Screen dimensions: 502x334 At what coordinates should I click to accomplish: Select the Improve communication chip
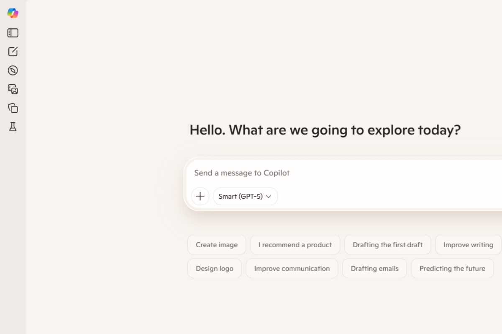pyautogui.click(x=292, y=268)
